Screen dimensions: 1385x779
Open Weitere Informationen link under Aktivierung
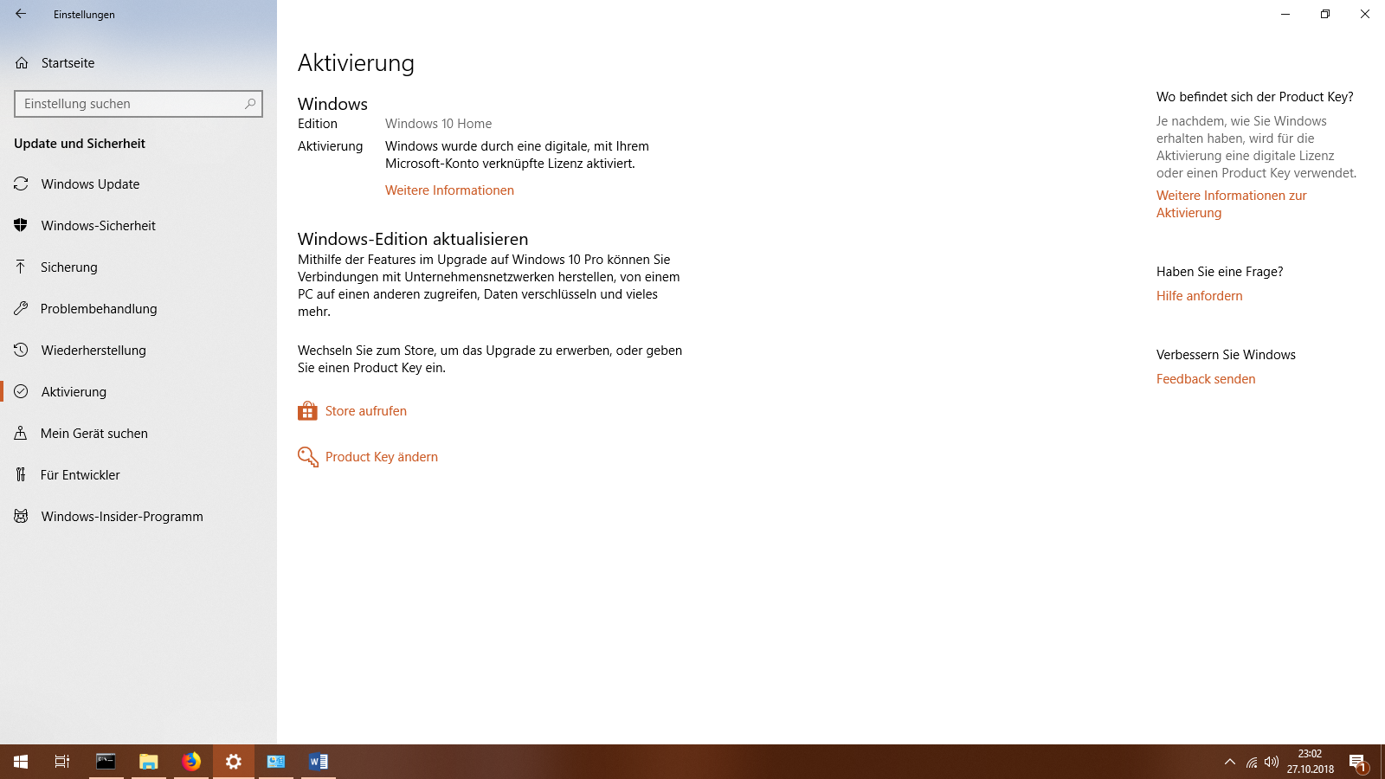(x=449, y=190)
